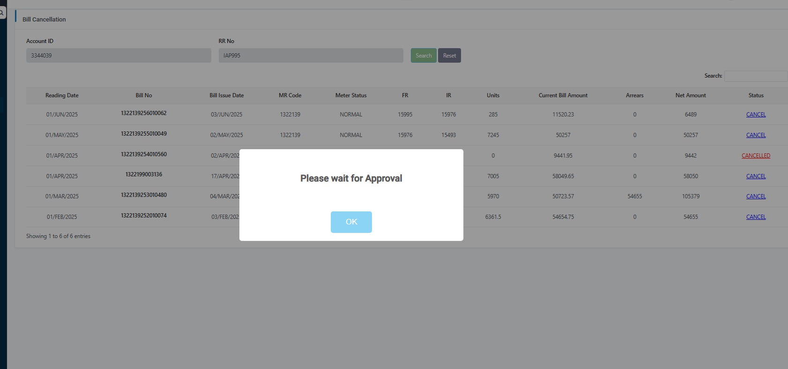
Task: Cancel the 01/MAY/2025 bill
Action: tap(756, 135)
